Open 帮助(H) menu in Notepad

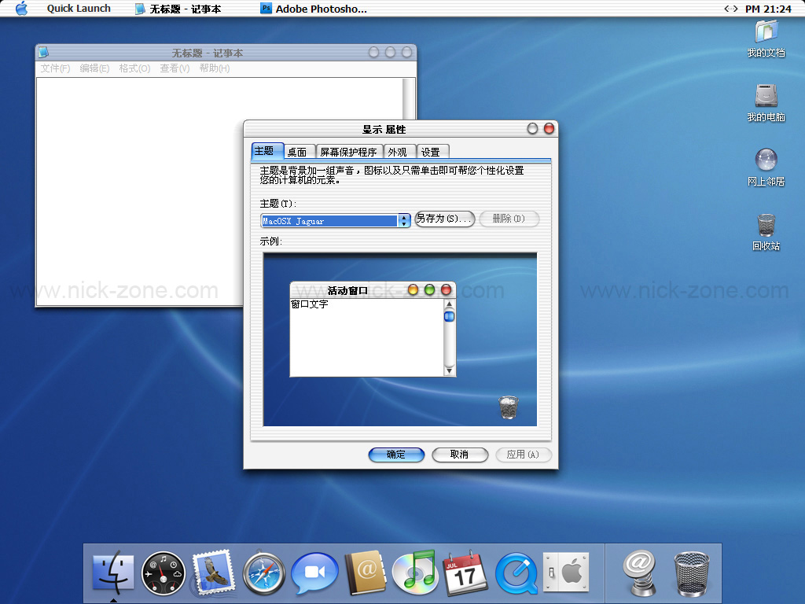[215, 68]
